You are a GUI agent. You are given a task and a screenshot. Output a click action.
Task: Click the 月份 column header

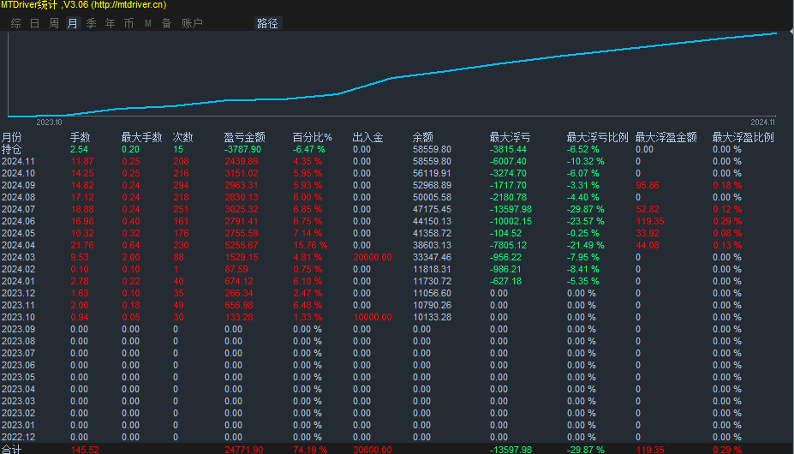[12, 137]
